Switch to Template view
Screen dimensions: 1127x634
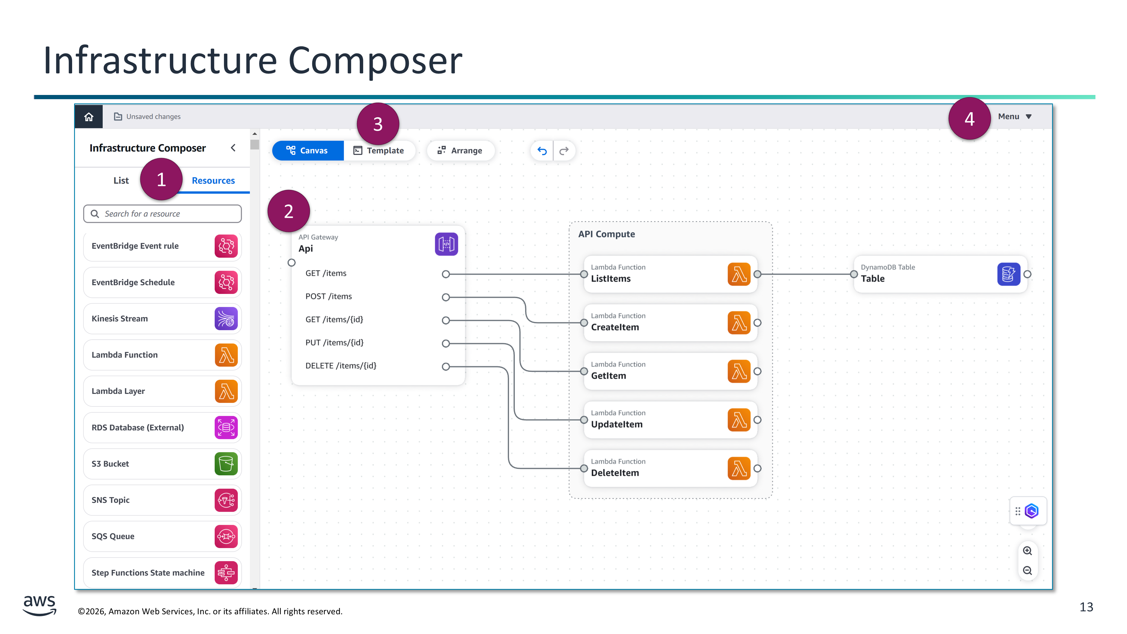coord(379,150)
